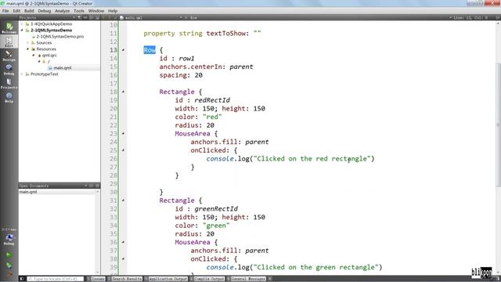The image size is (501, 282).
Task: Open the main.qml document dropdown in editor toolbar
Action: [x=151, y=17]
